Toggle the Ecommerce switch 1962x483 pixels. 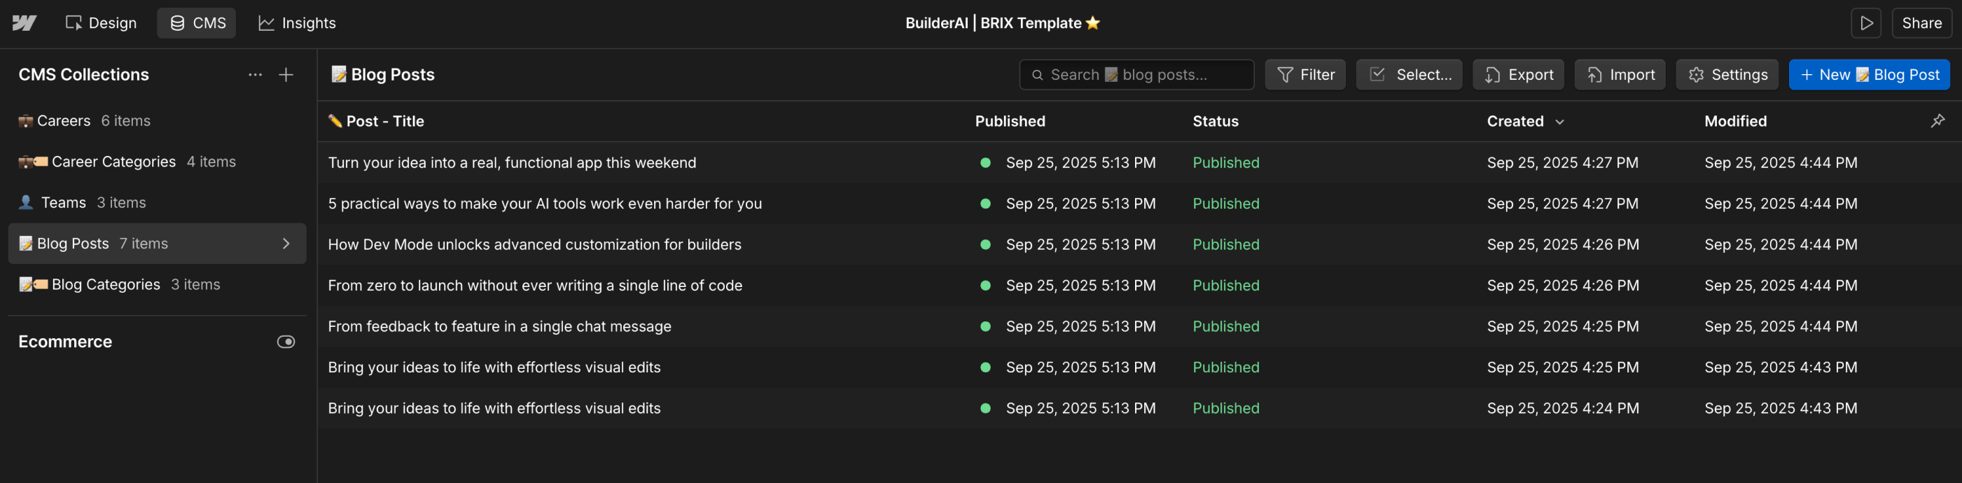(x=286, y=342)
